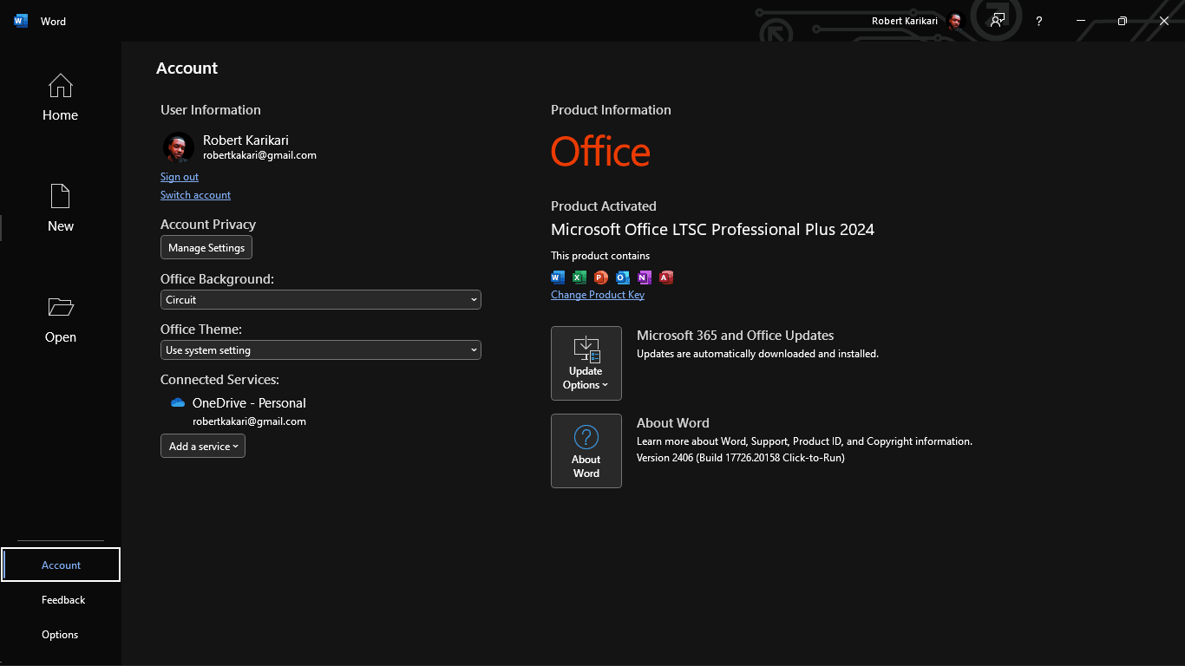Viewport: 1185px width, 666px height.
Task: Open the Open files sidebar item
Action: click(x=60, y=319)
